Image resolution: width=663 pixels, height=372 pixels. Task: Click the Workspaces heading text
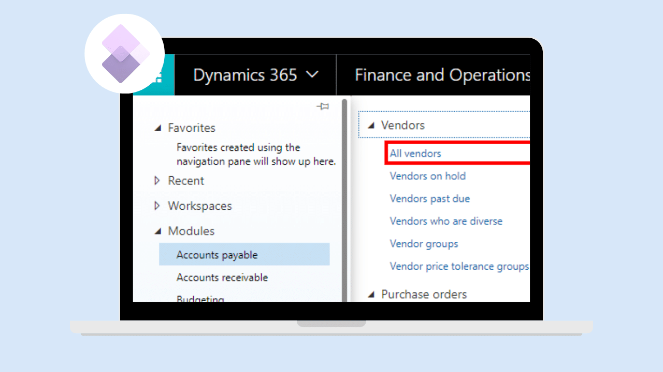point(200,206)
